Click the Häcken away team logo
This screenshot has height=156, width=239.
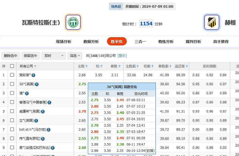coord(212,22)
